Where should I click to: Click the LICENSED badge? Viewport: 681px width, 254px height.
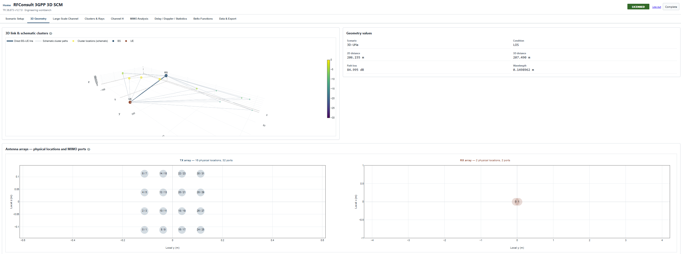click(638, 7)
